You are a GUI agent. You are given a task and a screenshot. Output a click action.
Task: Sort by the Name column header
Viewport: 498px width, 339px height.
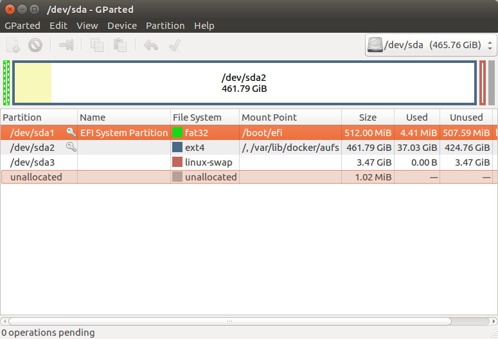pos(124,117)
